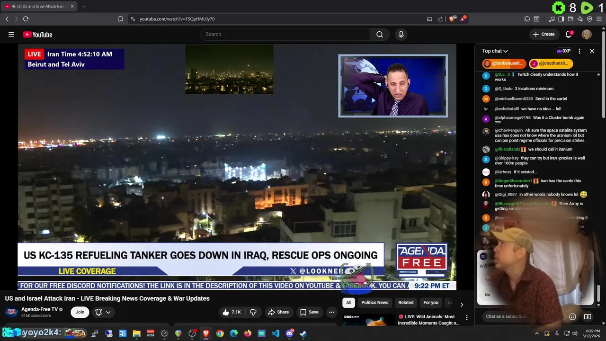Open Visual Studio Code from the taskbar

[x=276, y=333]
